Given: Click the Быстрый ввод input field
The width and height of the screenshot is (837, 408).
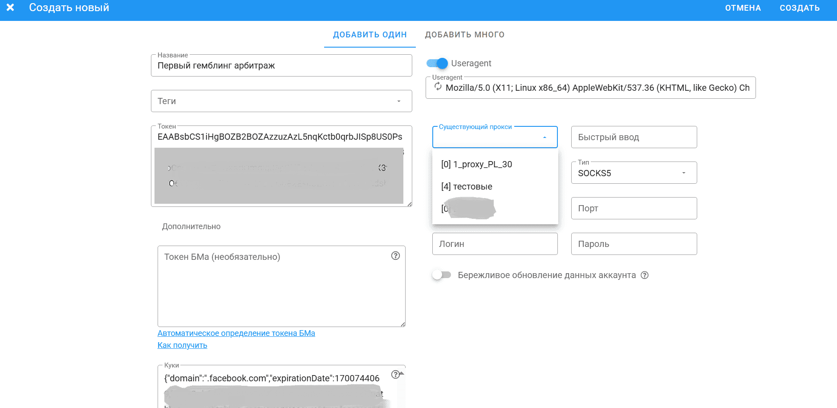Looking at the screenshot, I should [x=634, y=137].
